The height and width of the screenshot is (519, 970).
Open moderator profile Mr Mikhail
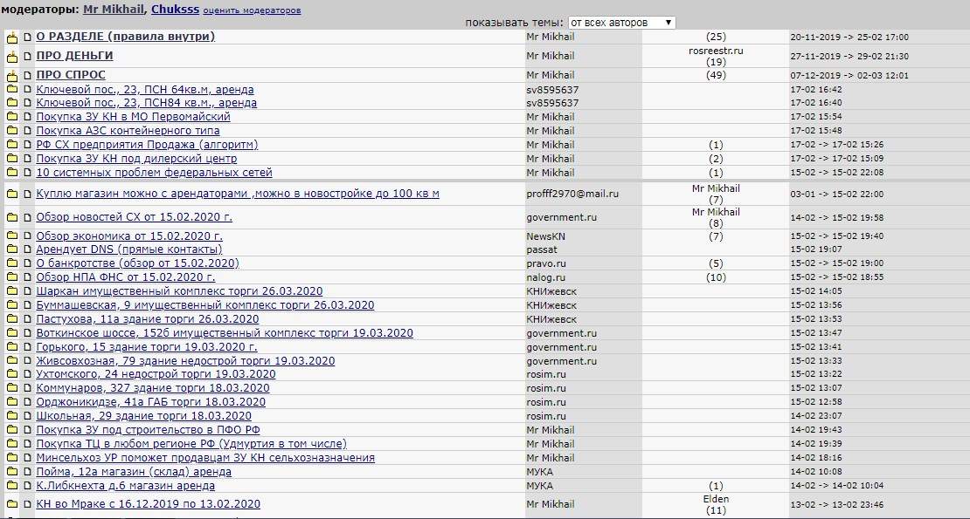pyautogui.click(x=114, y=10)
